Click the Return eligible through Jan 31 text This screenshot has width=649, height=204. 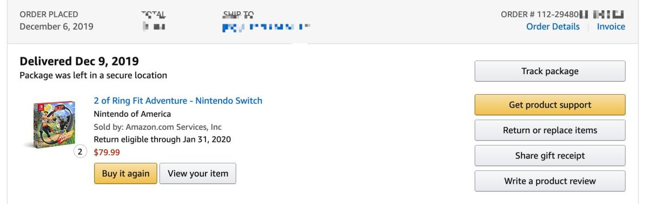[x=162, y=140]
